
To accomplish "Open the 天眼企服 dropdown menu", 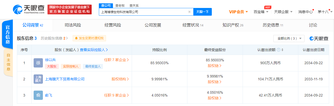I will [x=283, y=12].
